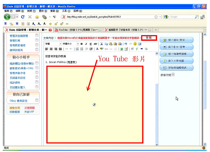
Task: Open the 管理引用 link
Action: coord(15,41)
